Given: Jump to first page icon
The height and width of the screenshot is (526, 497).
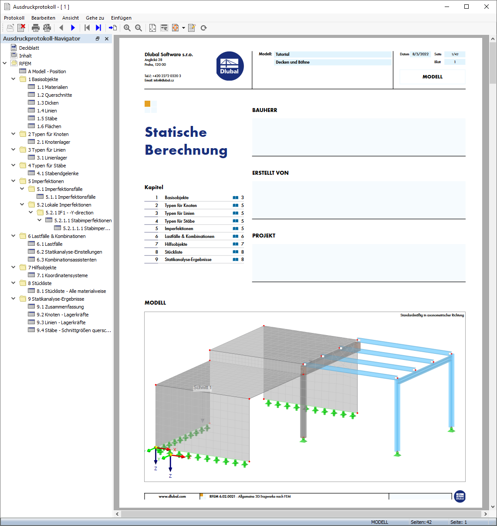Looking at the screenshot, I should (87, 28).
